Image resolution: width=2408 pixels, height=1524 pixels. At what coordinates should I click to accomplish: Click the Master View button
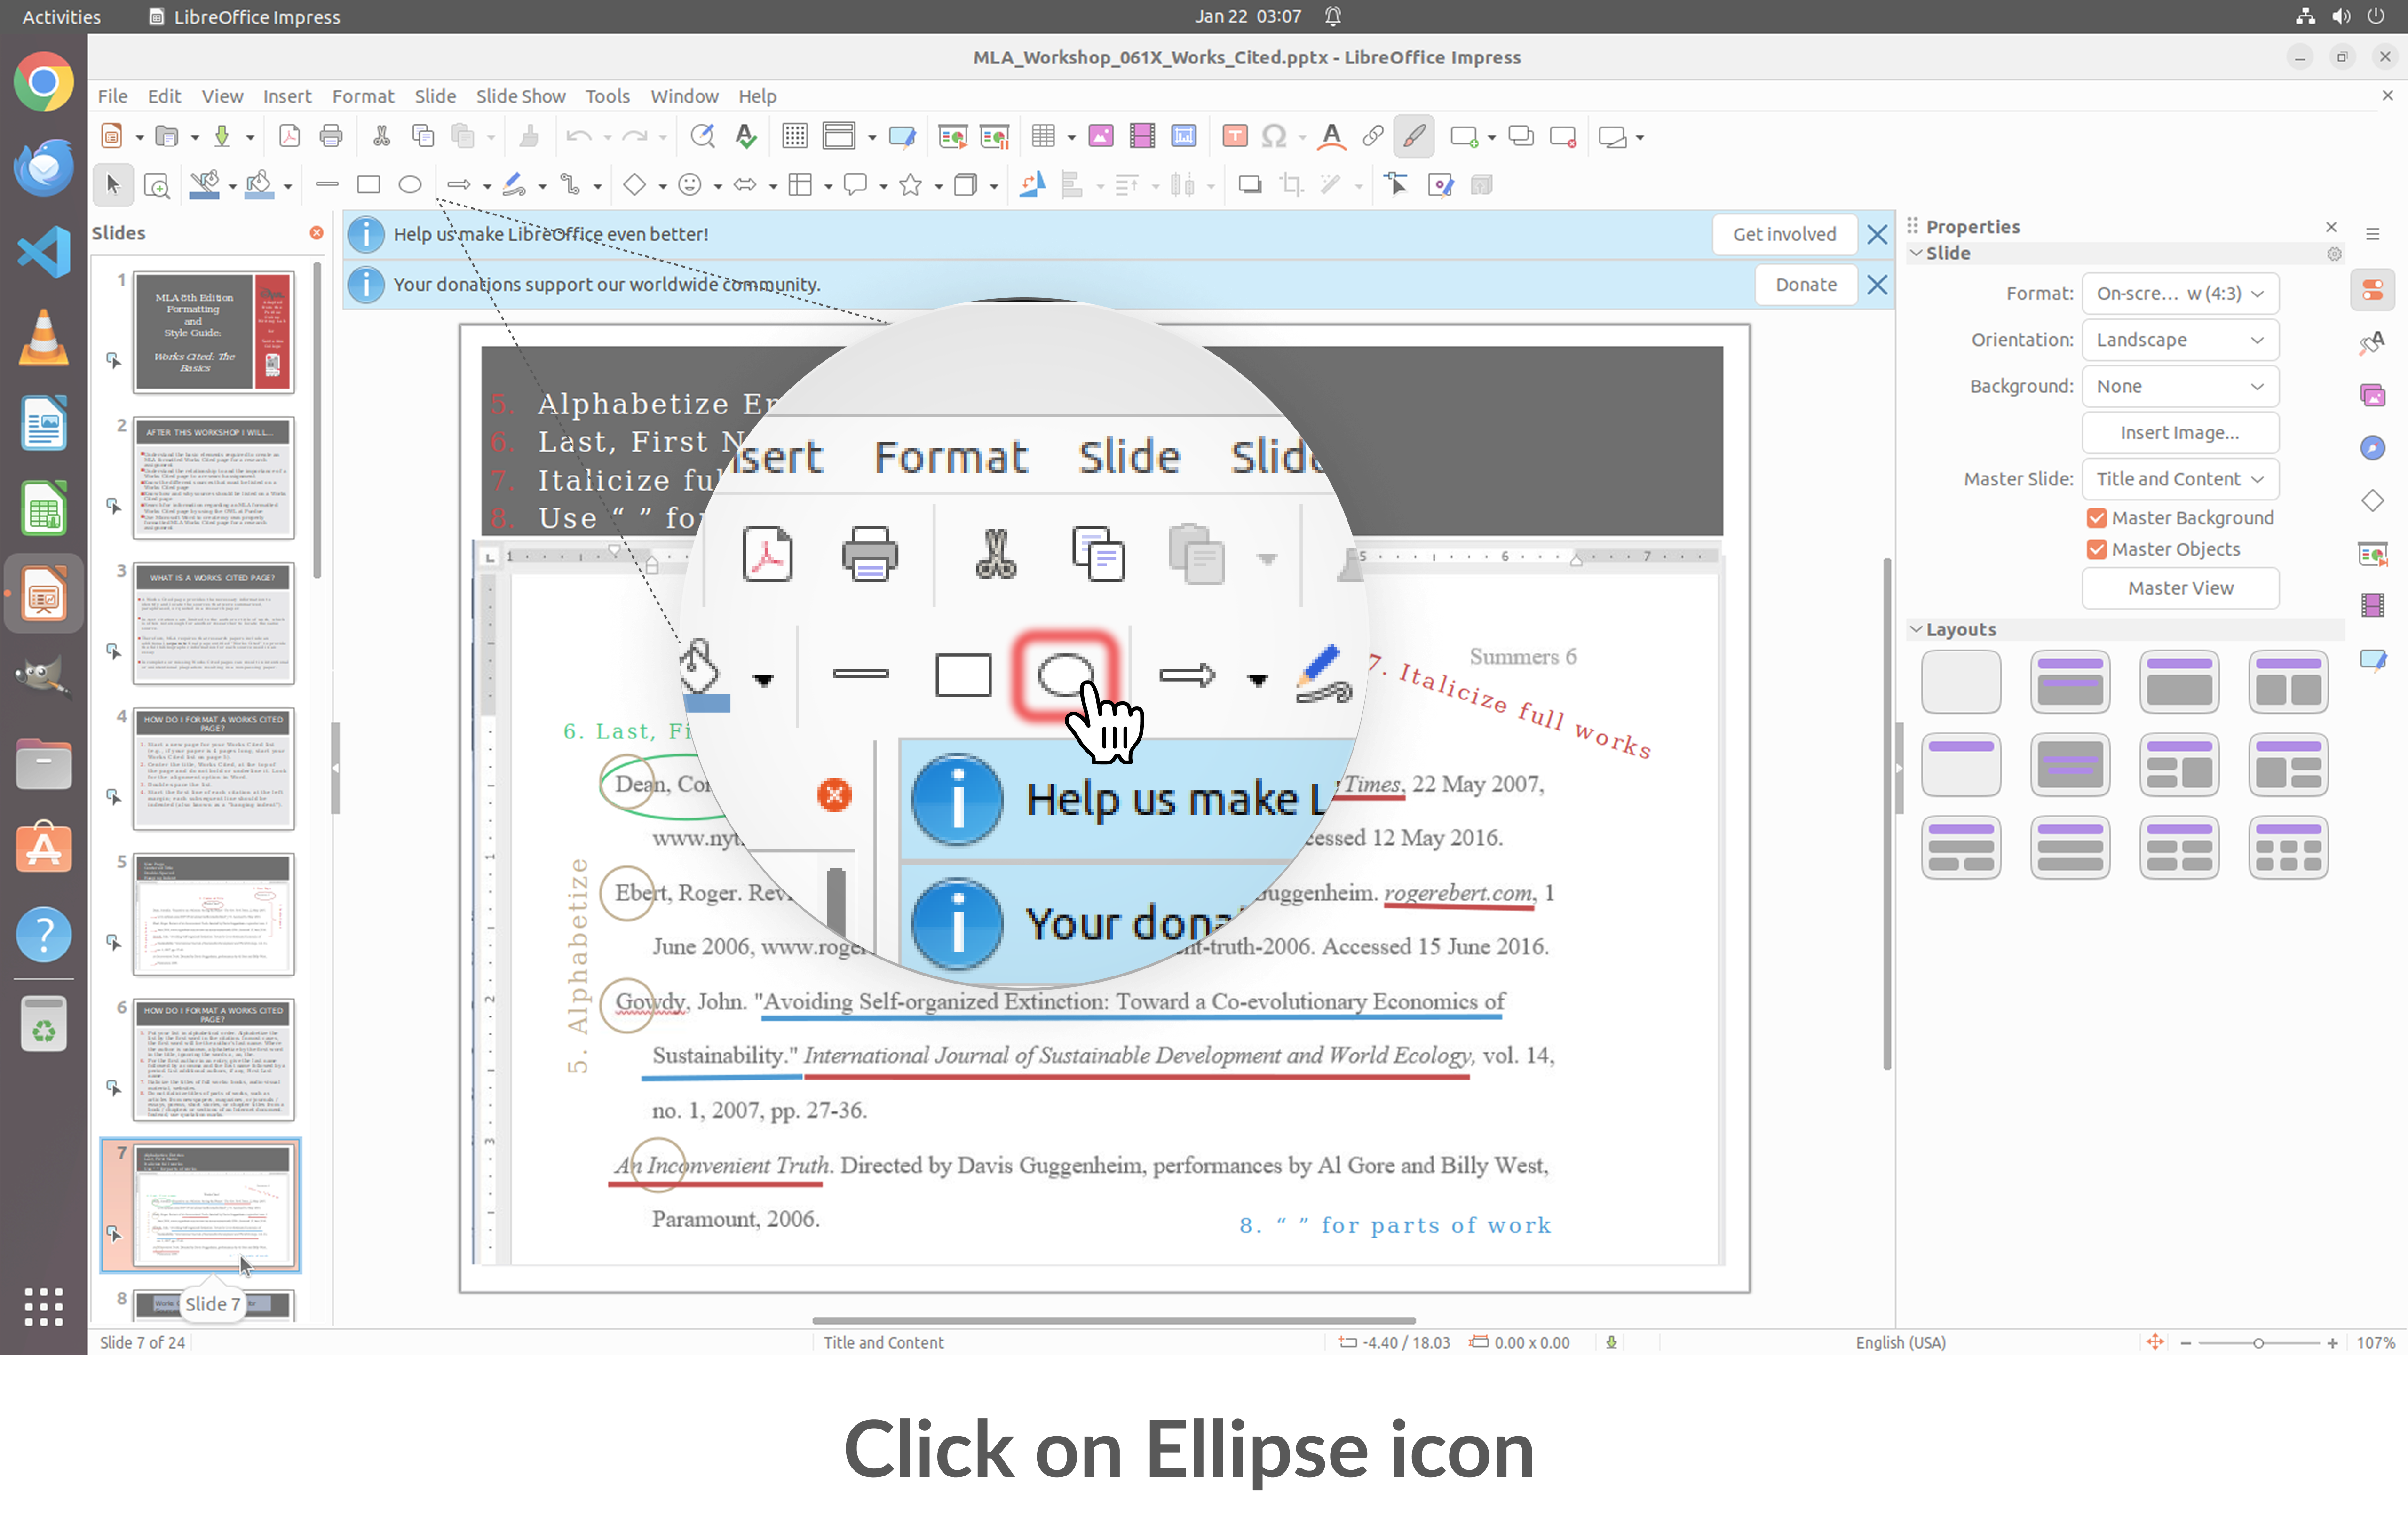tap(2179, 588)
